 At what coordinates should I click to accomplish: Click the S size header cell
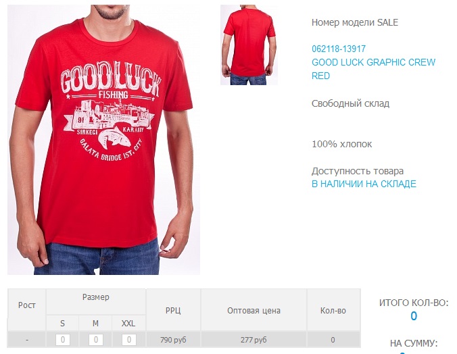click(62, 323)
